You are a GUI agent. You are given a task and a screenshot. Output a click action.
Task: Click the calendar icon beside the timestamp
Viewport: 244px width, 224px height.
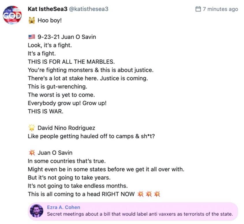click(198, 9)
